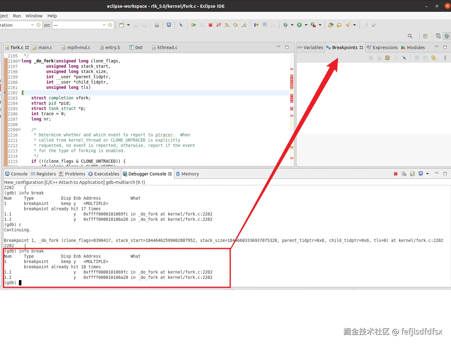
Task: Click the Open Task folder icon
Action: point(339,25)
